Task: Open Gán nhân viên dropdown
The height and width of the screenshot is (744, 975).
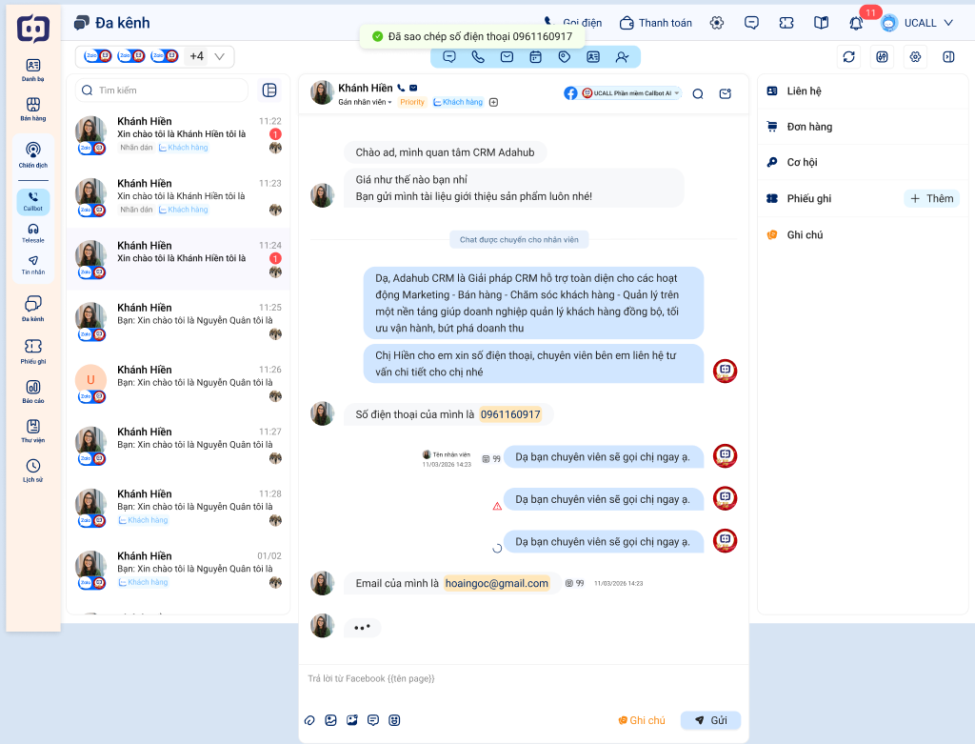Action: (x=365, y=102)
